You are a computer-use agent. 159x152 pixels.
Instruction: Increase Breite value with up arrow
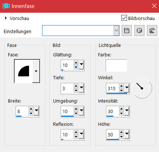pos(31,109)
